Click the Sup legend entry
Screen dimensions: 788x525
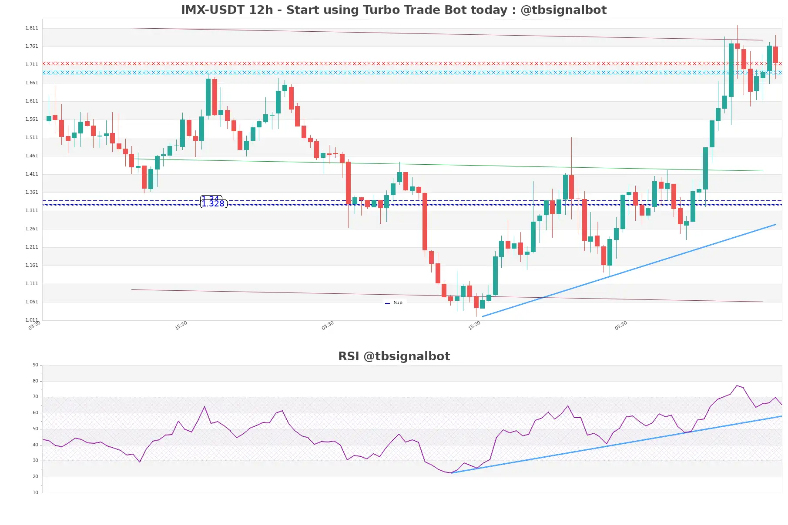pos(394,303)
